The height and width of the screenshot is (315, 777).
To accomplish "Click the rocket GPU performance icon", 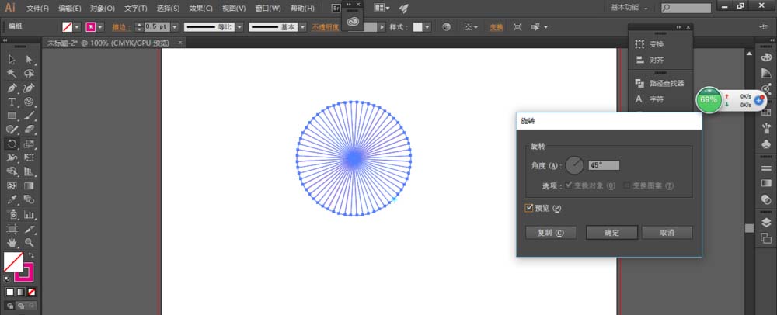I will [x=404, y=8].
